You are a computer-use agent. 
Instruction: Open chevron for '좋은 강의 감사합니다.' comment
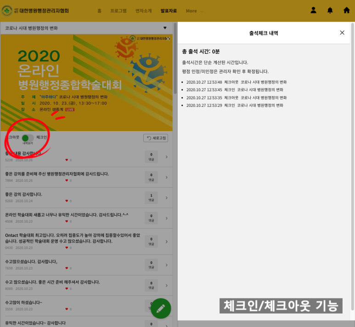(167, 198)
